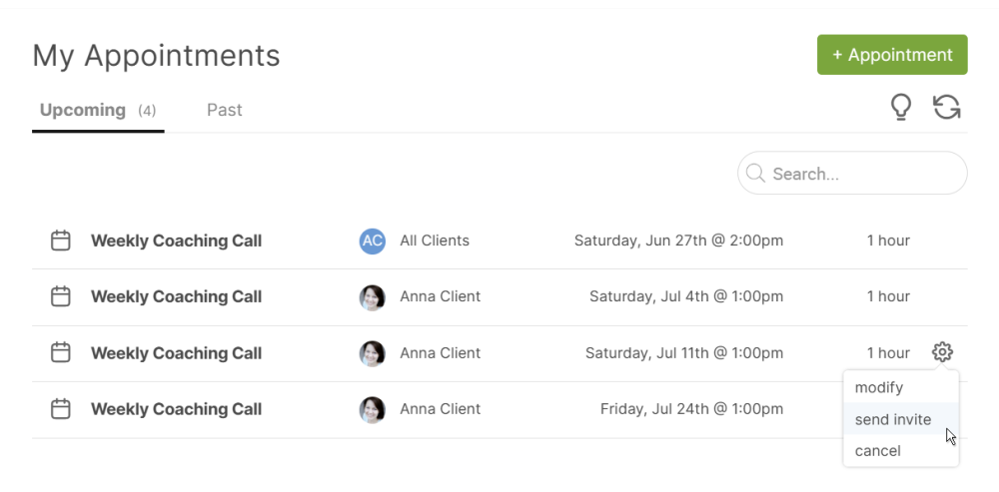The width and height of the screenshot is (999, 492).
Task: Click the + Appointment button
Action: [892, 55]
